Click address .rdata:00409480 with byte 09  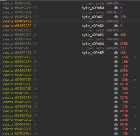point(16,8)
